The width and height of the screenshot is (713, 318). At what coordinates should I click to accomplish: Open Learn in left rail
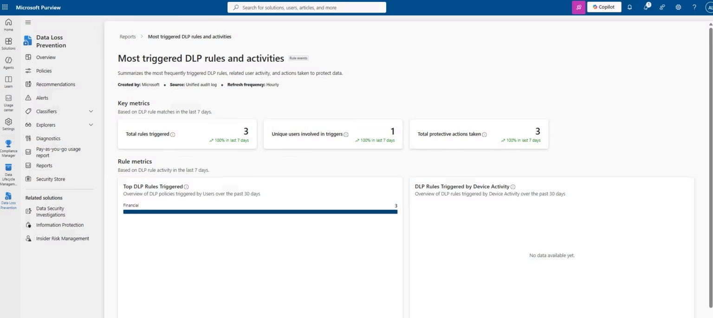8,82
